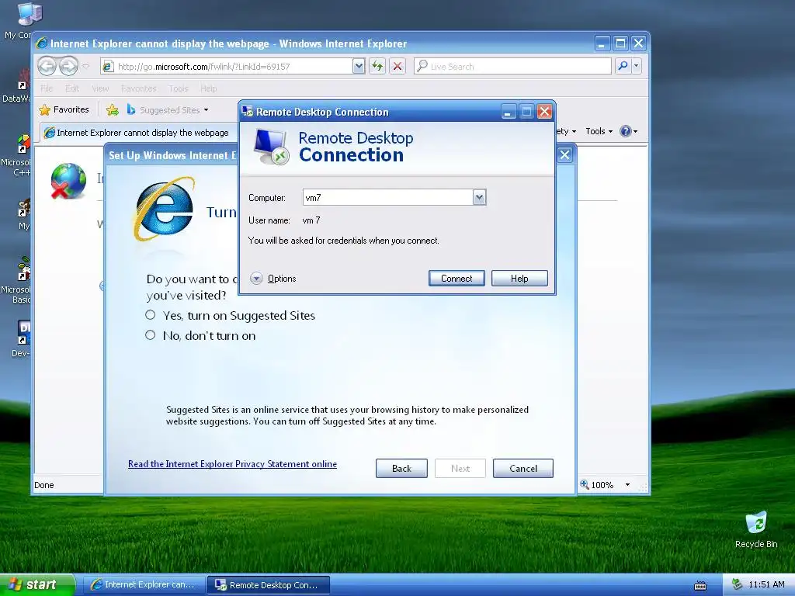Open the Edit menu in Internet Explorer
Viewport: 795px width, 596px height.
72,88
